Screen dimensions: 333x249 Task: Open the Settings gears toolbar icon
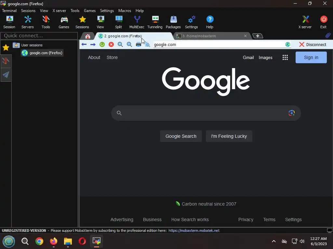pyautogui.click(x=192, y=22)
